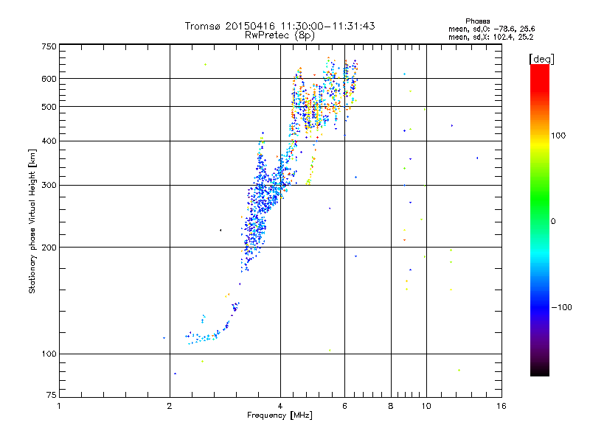
Task: Click the '-100' colorbar tick label
Action: [561, 307]
